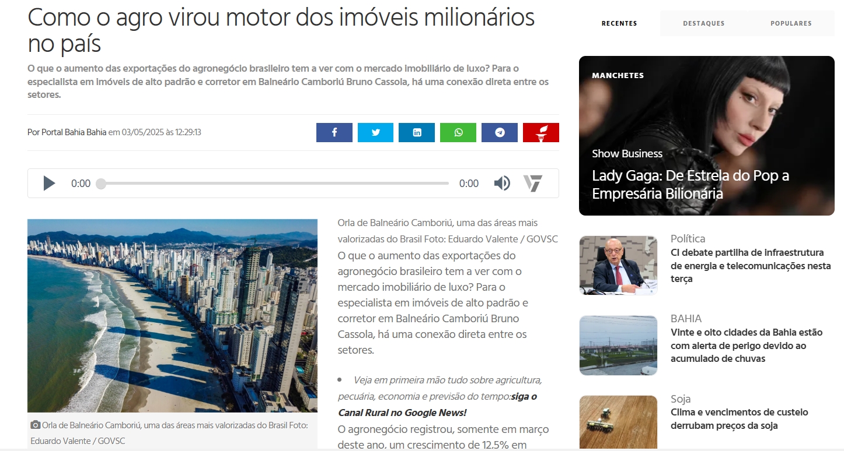Click the Política senator thumbnail image

click(x=618, y=265)
